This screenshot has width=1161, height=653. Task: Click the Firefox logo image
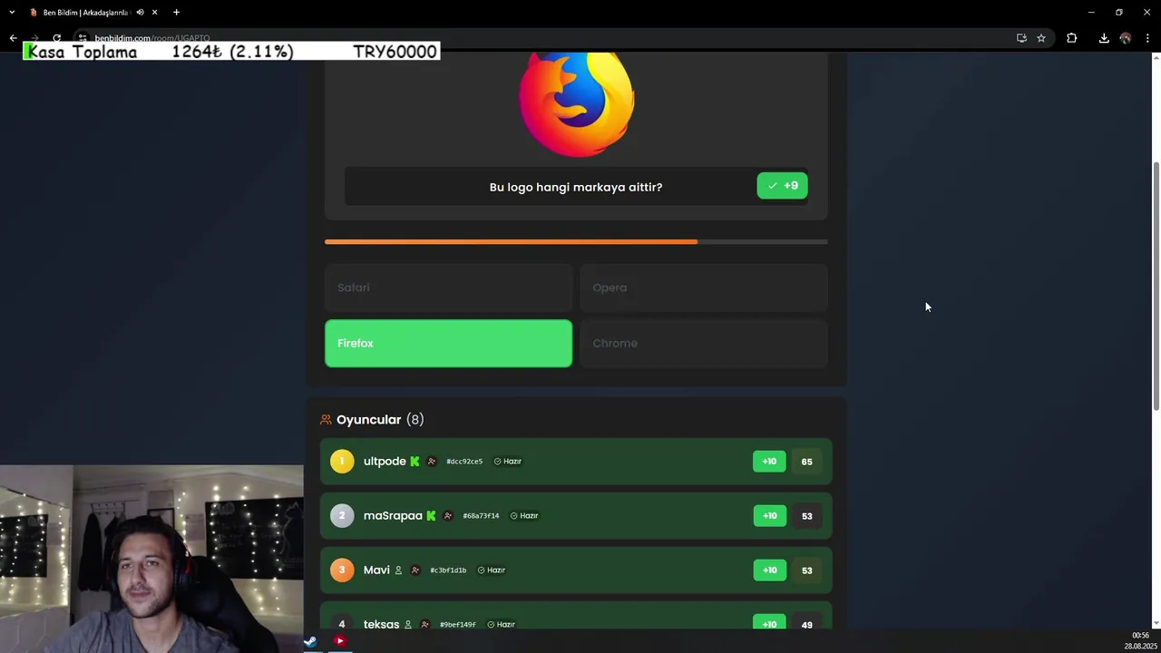576,103
